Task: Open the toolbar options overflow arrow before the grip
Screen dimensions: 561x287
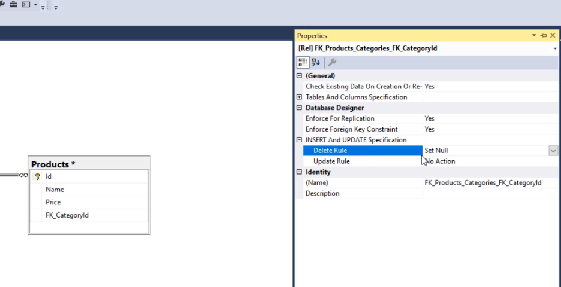Action: (x=43, y=7)
